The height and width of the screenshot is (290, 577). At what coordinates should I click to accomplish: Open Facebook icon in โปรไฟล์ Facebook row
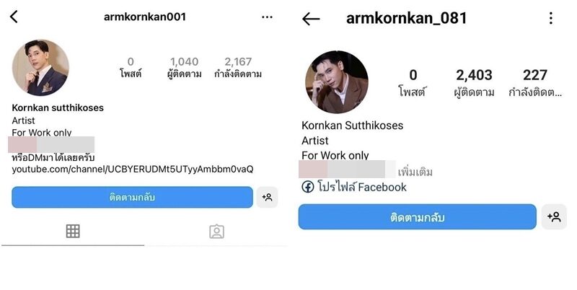(x=308, y=187)
